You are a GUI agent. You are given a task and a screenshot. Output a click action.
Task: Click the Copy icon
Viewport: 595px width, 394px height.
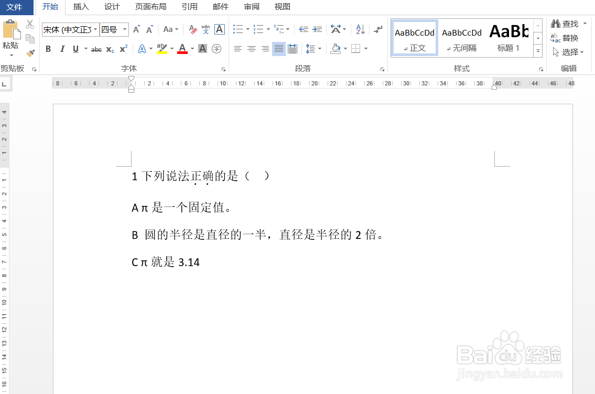pyautogui.click(x=30, y=39)
